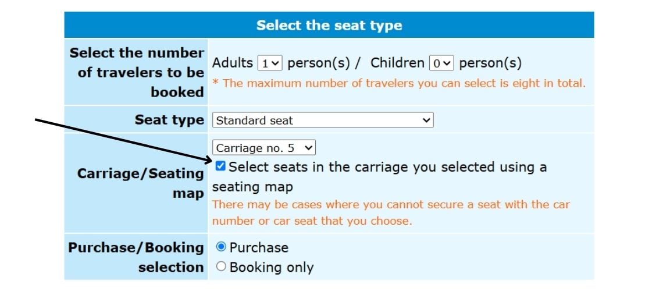Click the 'Children' text beside the dropdown
The image size is (663, 291).
pyautogui.click(x=397, y=63)
